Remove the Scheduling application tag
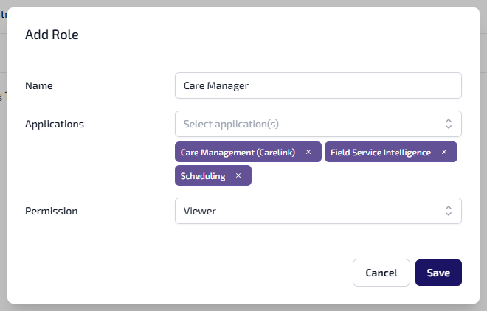The image size is (487, 311). pyautogui.click(x=238, y=175)
